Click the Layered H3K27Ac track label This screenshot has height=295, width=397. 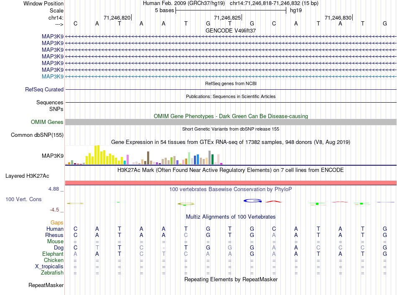click(x=27, y=176)
